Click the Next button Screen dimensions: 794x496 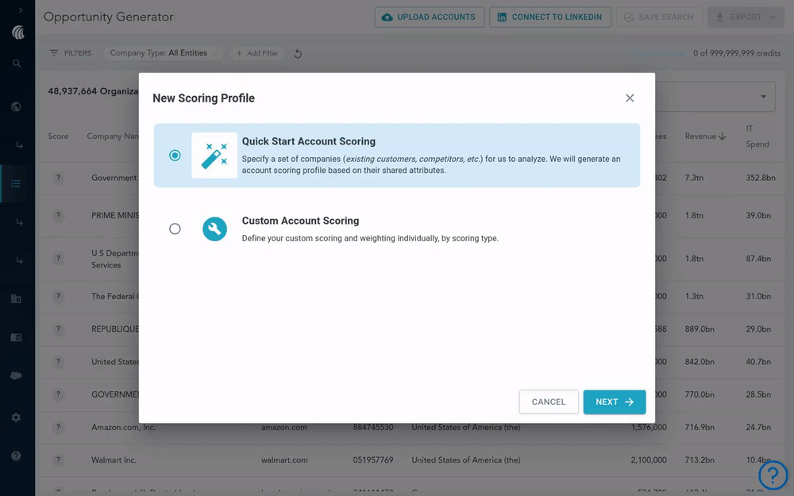click(x=615, y=402)
